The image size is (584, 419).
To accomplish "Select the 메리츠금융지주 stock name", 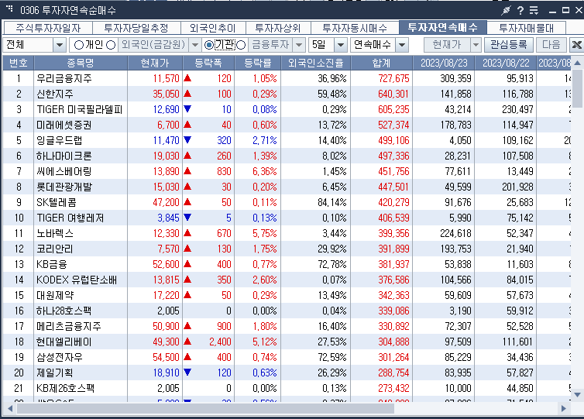I will [69, 326].
